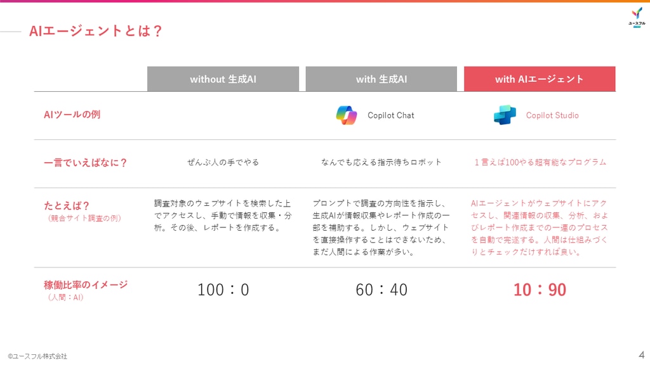Click the text "ぜんぶ人の手でやる"
Screen dimensions: 650x365
click(223, 162)
